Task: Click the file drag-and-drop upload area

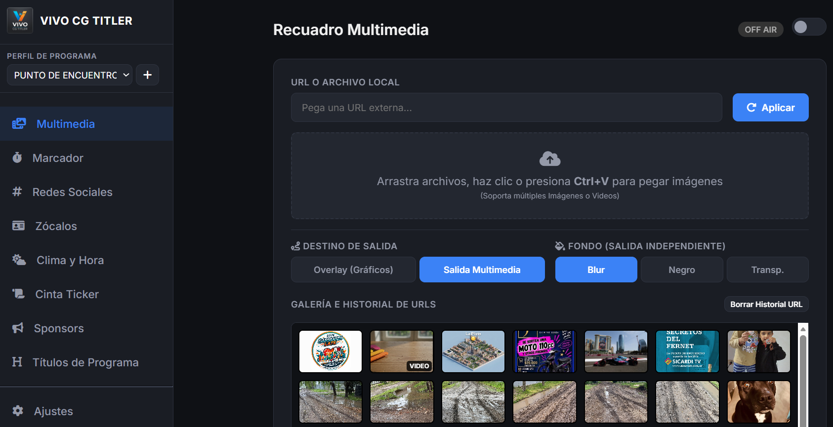Action: click(550, 176)
